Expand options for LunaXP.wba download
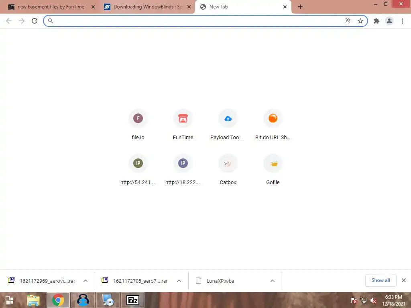Viewport: 411px width, 308px height. [273, 281]
